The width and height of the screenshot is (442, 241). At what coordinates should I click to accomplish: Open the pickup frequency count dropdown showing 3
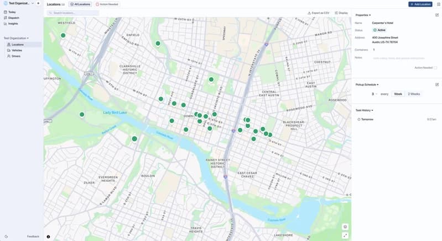click(x=375, y=94)
